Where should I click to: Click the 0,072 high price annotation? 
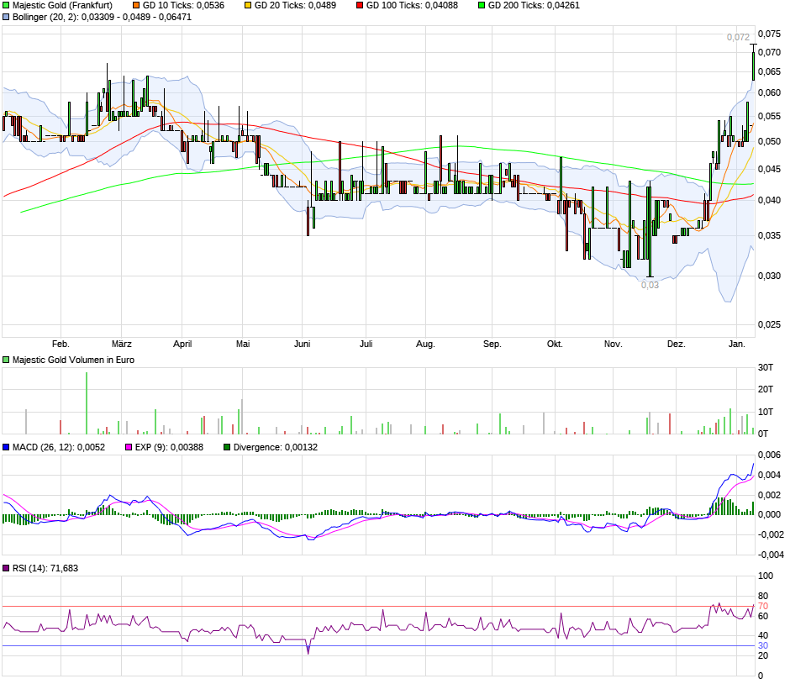click(x=738, y=37)
